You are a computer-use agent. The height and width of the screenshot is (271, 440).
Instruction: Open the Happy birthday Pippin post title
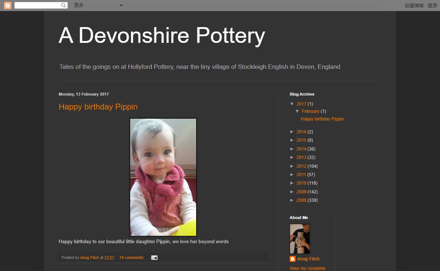(x=98, y=107)
